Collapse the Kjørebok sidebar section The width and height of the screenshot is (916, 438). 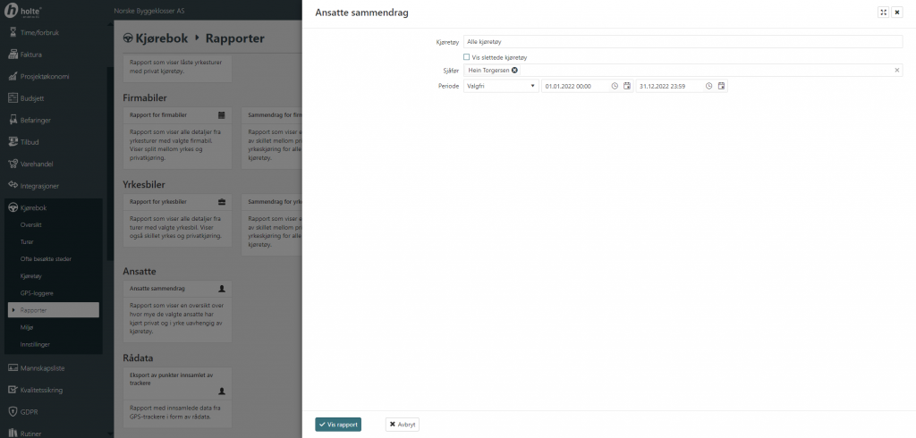coord(34,207)
